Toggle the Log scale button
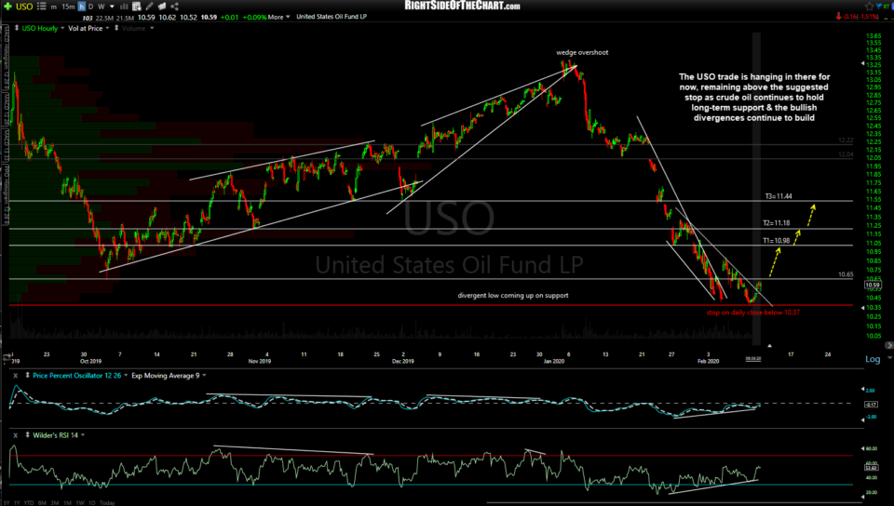Screen dimensions: 894x506 coord(873,359)
